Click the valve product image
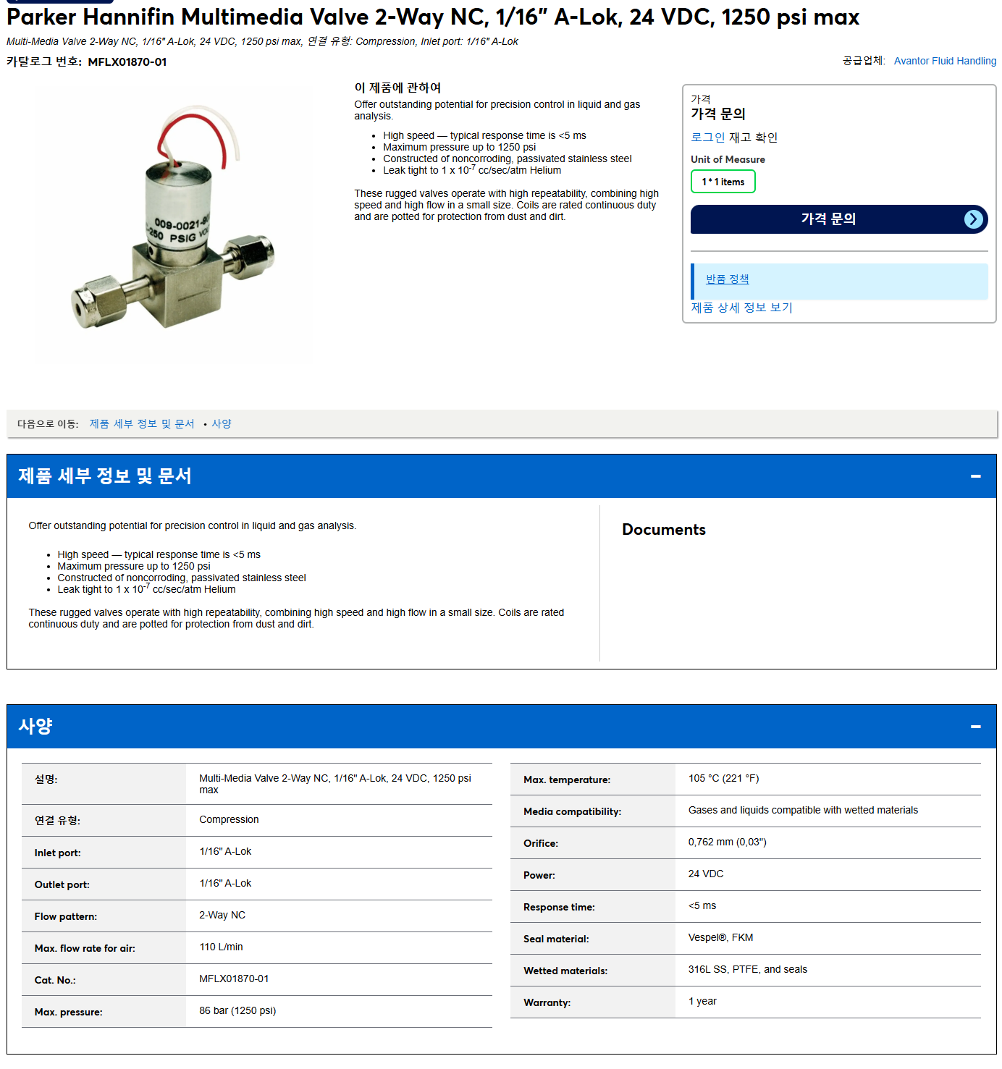 174,217
